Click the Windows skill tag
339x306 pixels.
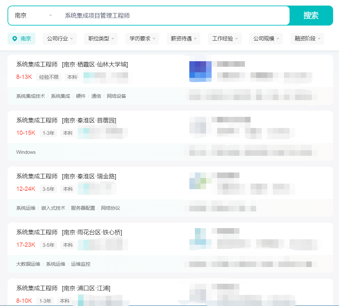pyautogui.click(x=26, y=152)
